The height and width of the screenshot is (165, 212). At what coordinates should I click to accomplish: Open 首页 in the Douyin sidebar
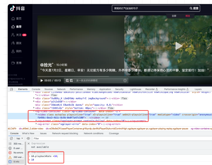coord(17,19)
